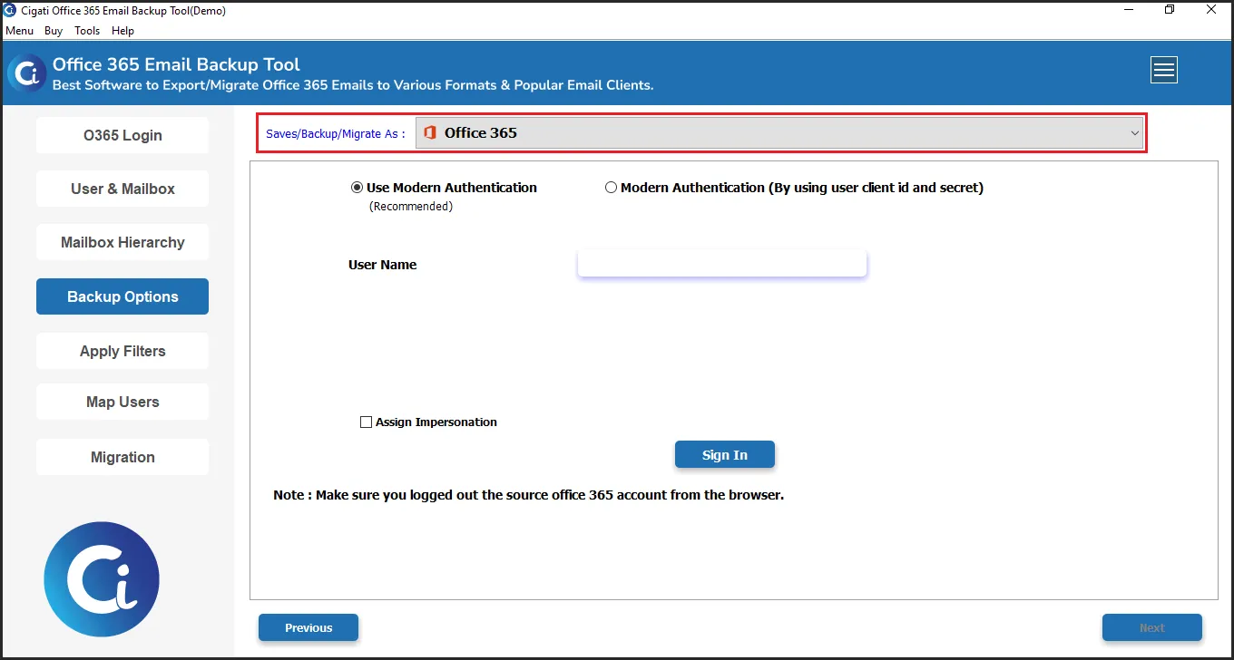Open Apply Filters step
This screenshot has width=1234, height=660.
122,351
